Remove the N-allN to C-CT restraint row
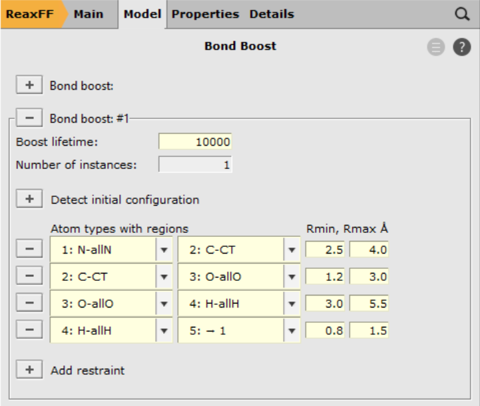This screenshot has height=406, width=480. pyautogui.click(x=29, y=249)
